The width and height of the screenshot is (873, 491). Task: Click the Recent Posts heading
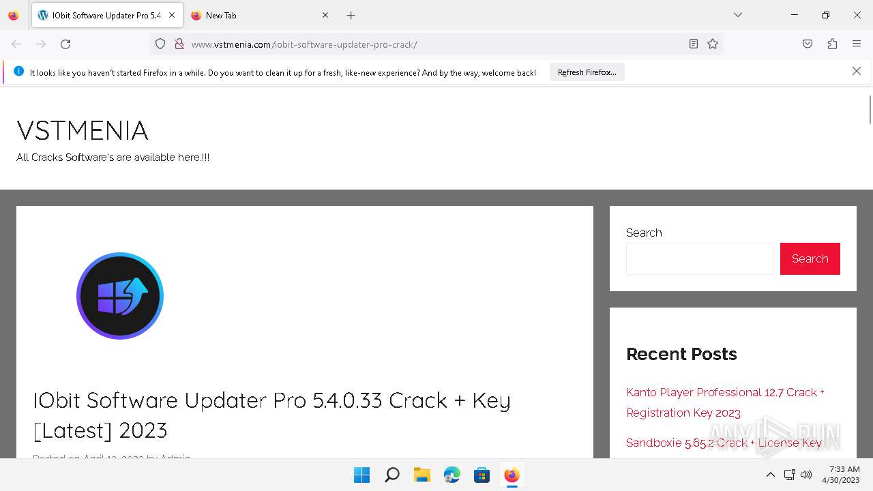coord(681,354)
